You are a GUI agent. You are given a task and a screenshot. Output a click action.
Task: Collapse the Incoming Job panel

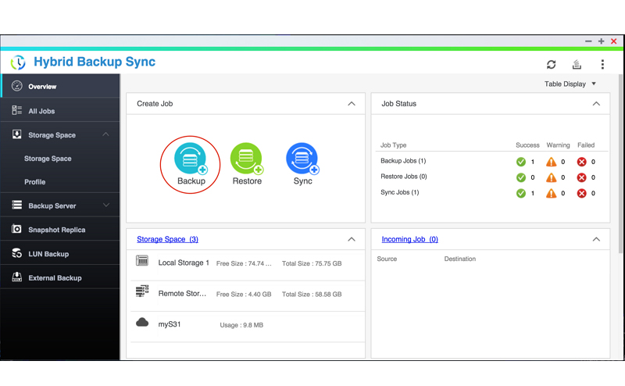(596, 239)
